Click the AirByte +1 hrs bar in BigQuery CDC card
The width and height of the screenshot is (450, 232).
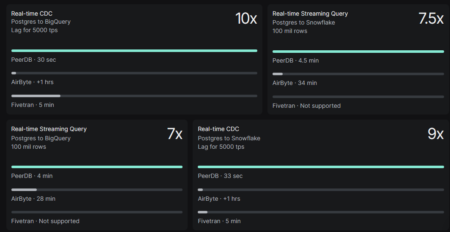(x=134, y=73)
